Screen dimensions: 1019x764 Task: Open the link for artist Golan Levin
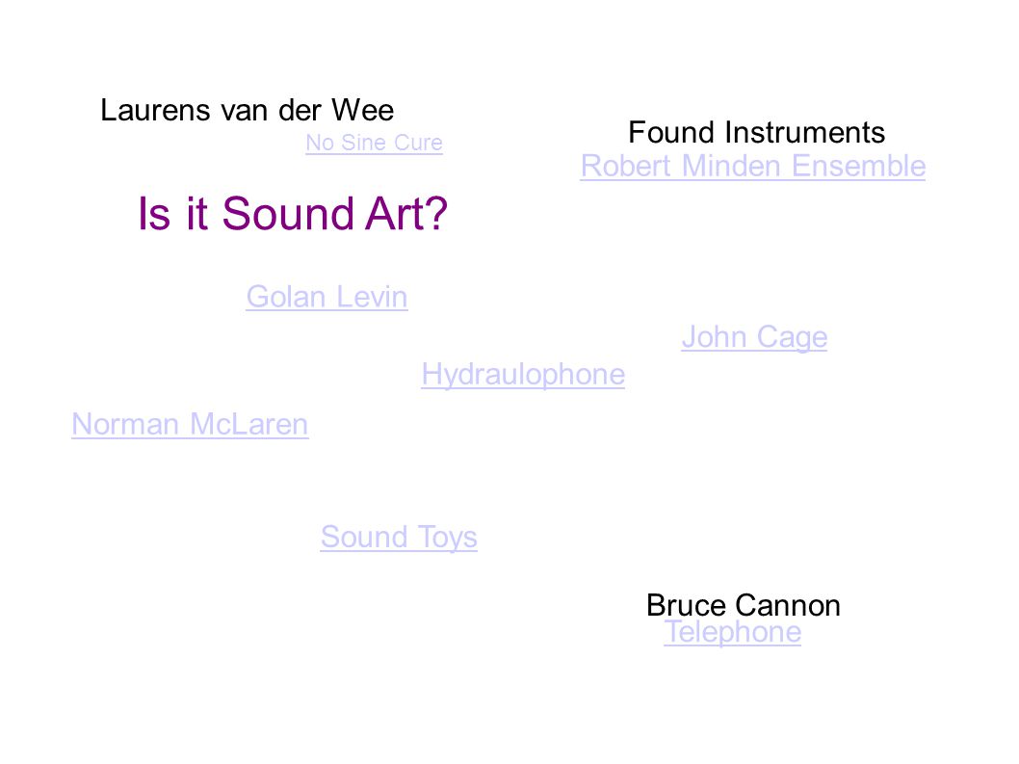[327, 297]
